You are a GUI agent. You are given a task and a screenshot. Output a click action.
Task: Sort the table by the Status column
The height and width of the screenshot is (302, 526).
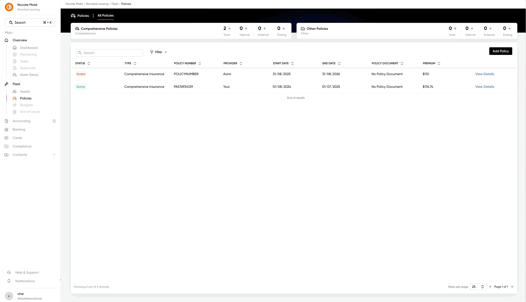point(89,63)
